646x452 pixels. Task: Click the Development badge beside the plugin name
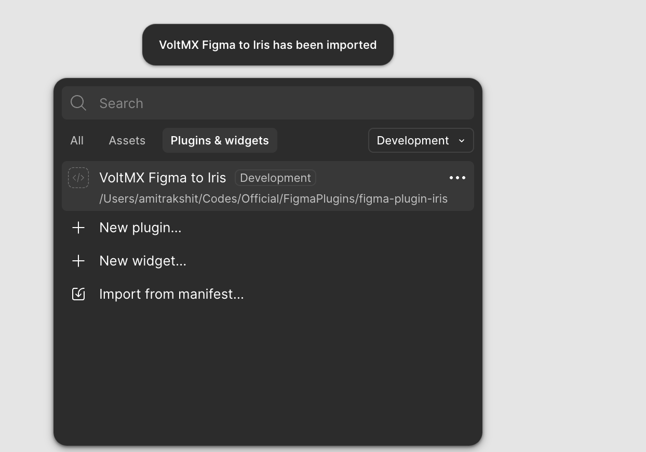pos(275,178)
